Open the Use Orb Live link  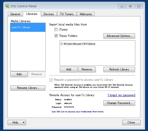tap(78, 112)
